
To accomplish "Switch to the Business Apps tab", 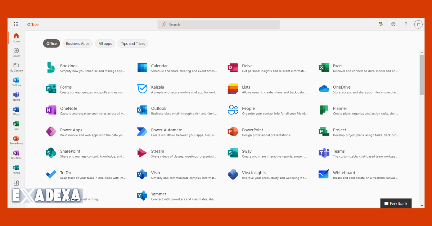I will [77, 43].
